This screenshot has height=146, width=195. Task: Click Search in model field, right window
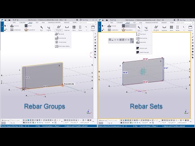(113, 120)
